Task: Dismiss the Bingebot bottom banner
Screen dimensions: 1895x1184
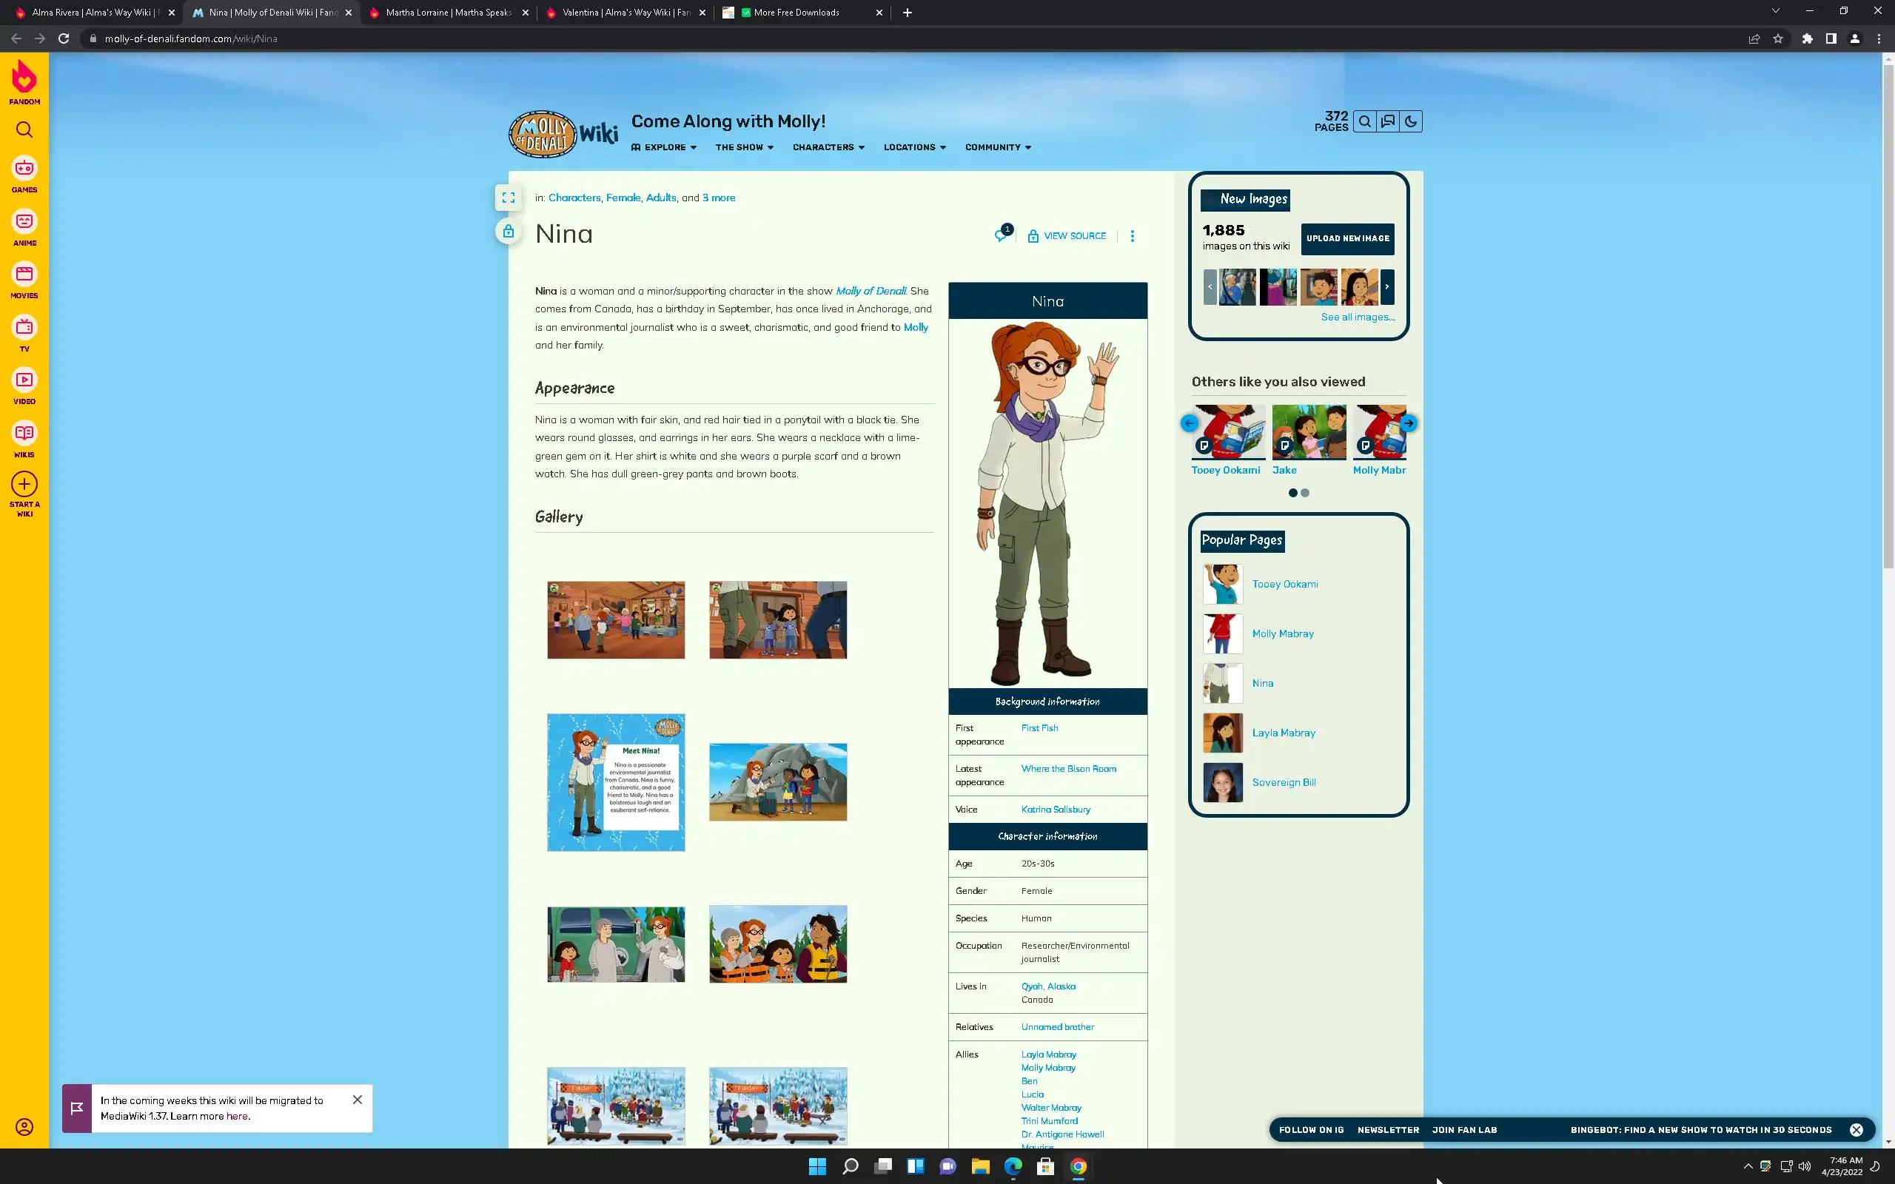Action: click(1856, 1129)
